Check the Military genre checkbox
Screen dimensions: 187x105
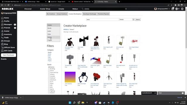[49, 74]
